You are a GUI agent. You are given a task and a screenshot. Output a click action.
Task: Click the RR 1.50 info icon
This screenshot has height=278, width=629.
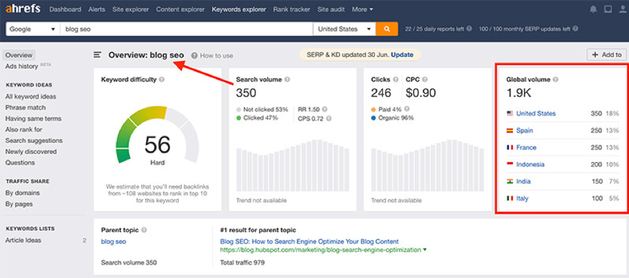(324, 109)
